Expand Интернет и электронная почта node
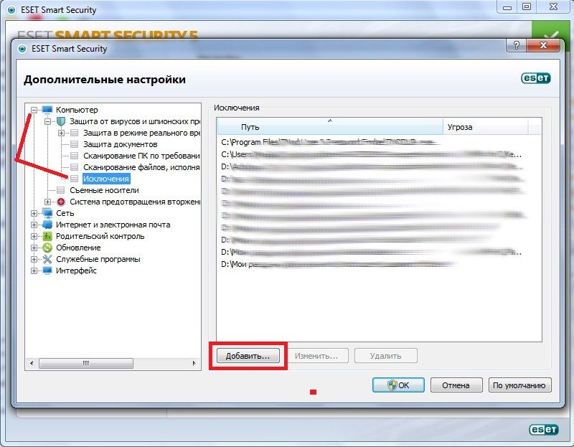The height and width of the screenshot is (447, 574). 34,225
